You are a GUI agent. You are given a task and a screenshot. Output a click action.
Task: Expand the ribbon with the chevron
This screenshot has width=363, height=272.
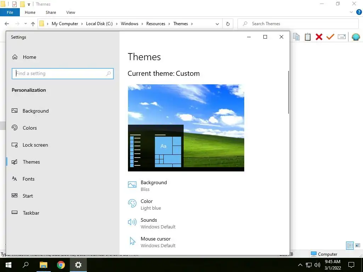click(351, 12)
